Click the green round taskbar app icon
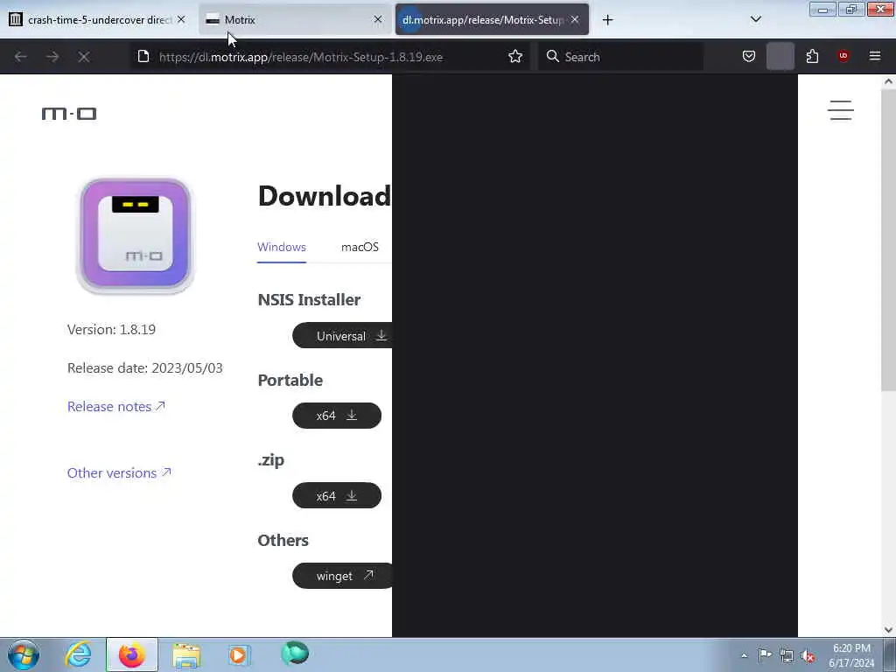The image size is (896, 672). pos(295,653)
